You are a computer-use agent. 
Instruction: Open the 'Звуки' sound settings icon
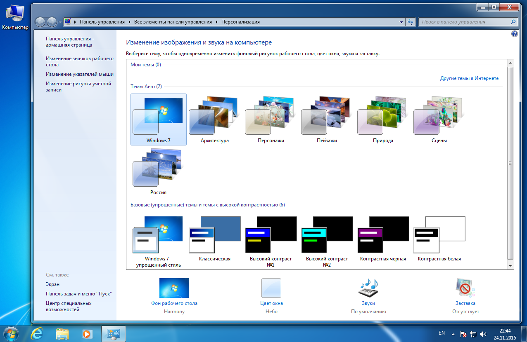[x=368, y=288]
